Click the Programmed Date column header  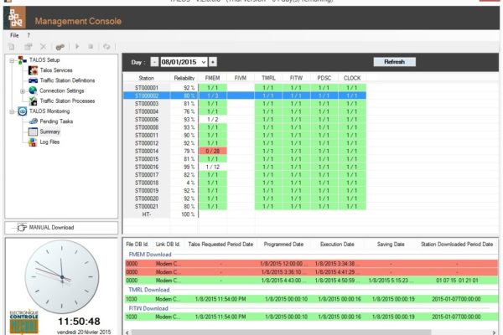coord(283,245)
